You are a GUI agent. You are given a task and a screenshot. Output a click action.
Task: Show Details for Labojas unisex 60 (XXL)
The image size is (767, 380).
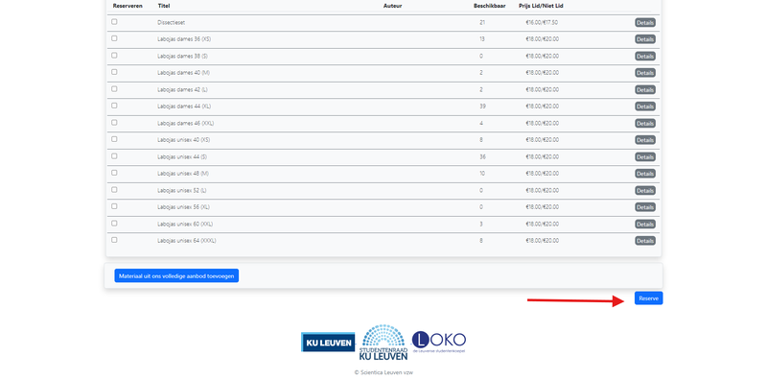[645, 224]
